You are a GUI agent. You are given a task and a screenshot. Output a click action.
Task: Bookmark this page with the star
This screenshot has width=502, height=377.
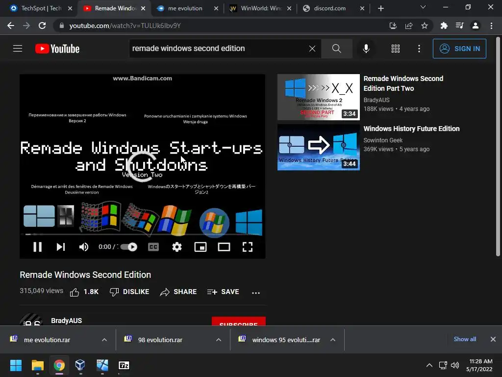pos(425,26)
